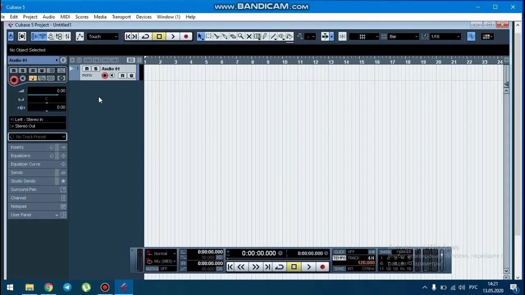Open the Pool window icon
The width and height of the screenshot is (525, 295).
coord(59,36)
